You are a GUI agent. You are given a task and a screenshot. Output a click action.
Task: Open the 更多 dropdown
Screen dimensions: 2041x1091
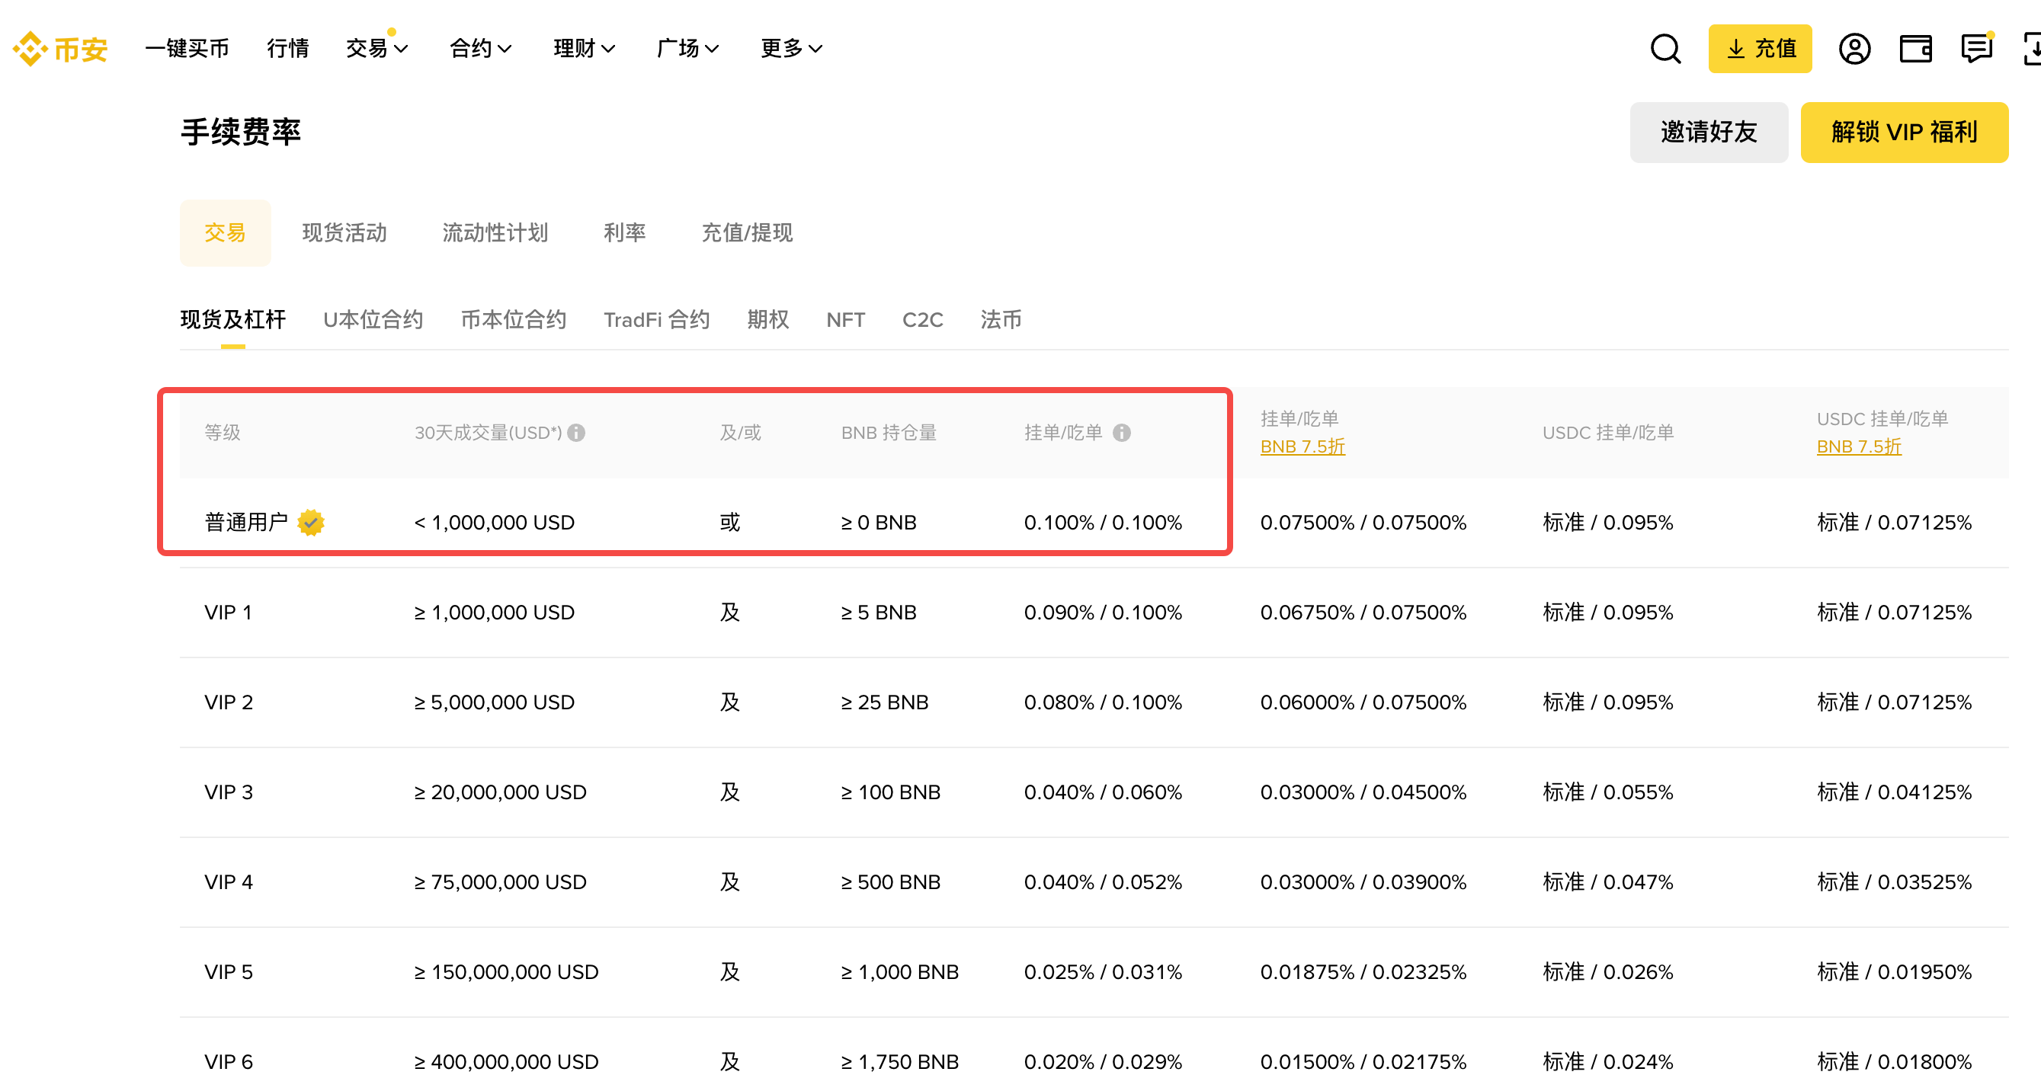pyautogui.click(x=790, y=48)
